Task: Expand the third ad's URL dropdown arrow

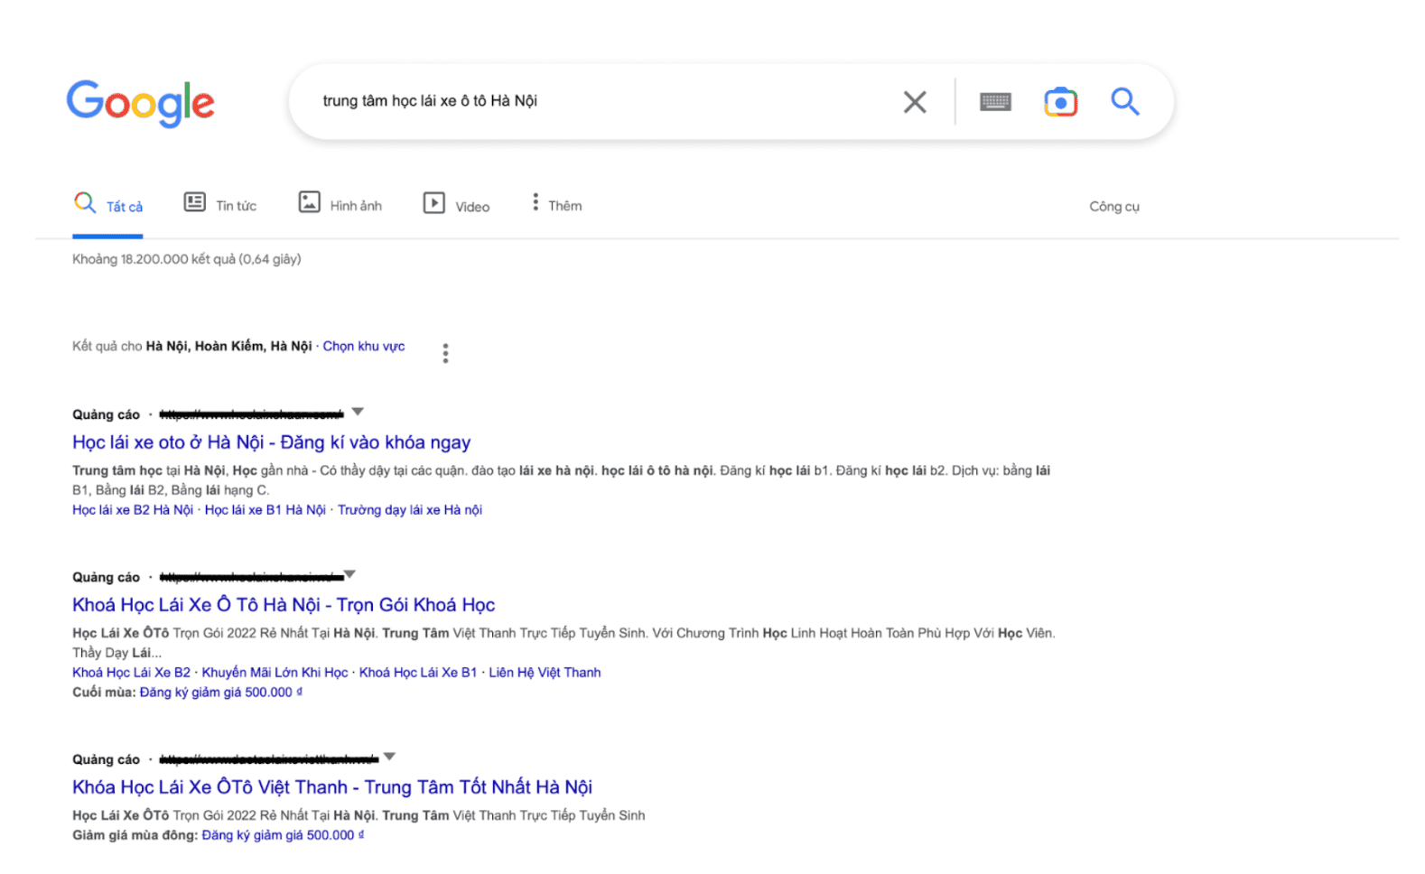Action: click(389, 757)
